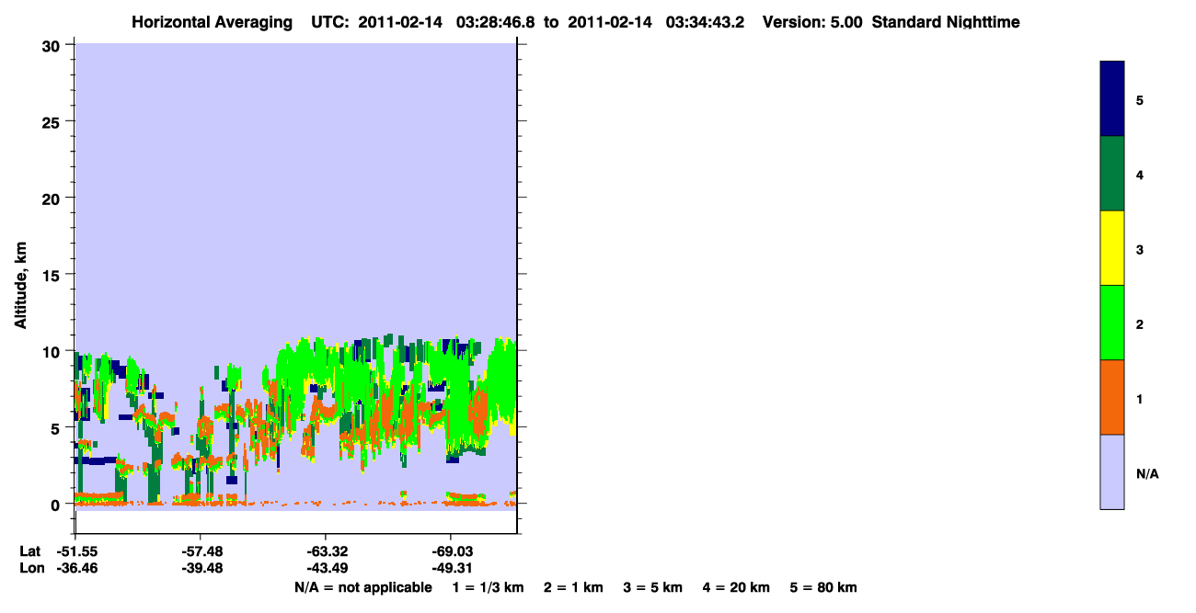Click the colorbar label 2
The width and height of the screenshot is (1196, 613).
pos(1140,324)
